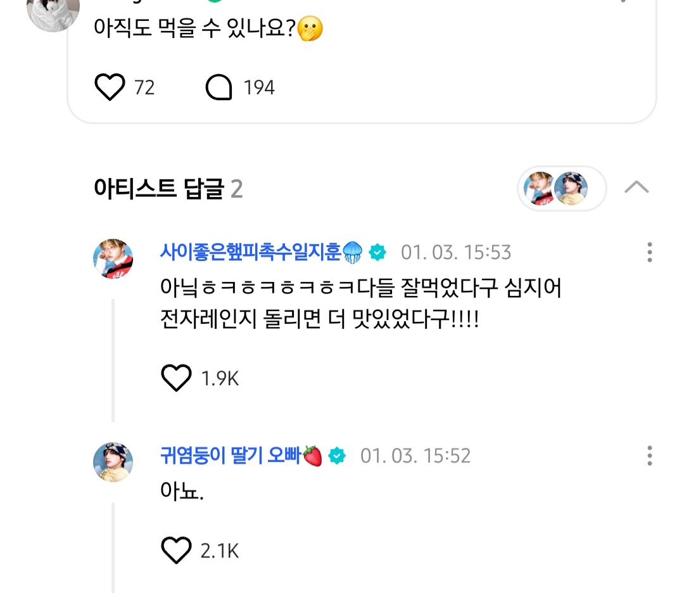Click the verified badge next to 사이좋은햄피촉수일지훈

click(x=378, y=253)
